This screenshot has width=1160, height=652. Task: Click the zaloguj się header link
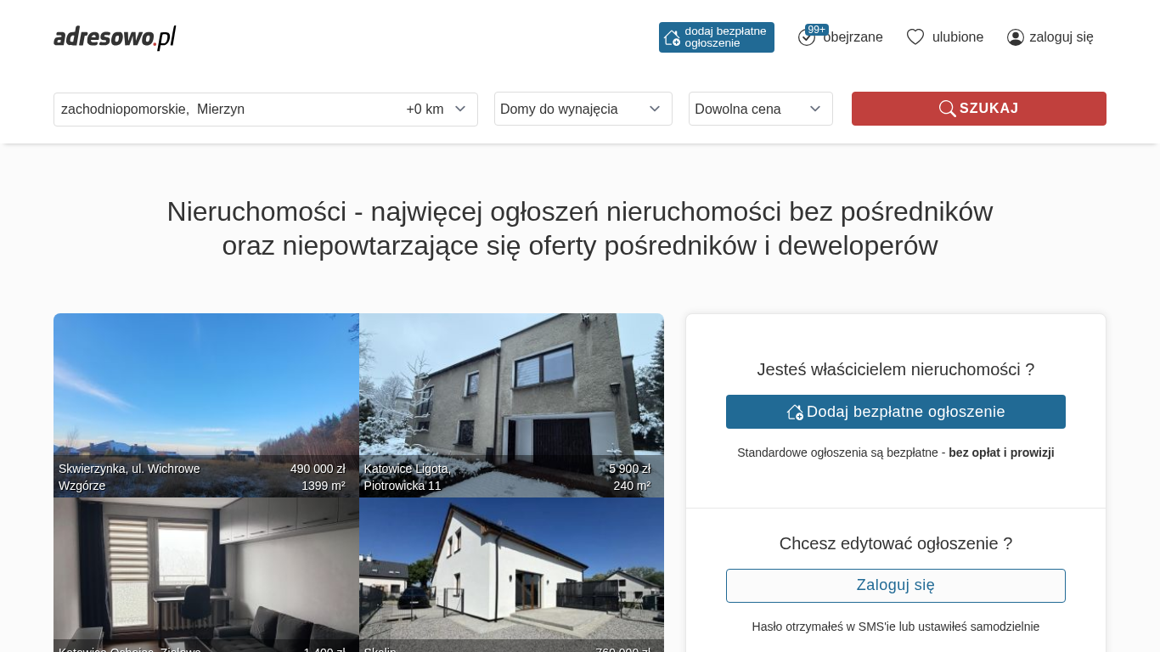(1061, 37)
